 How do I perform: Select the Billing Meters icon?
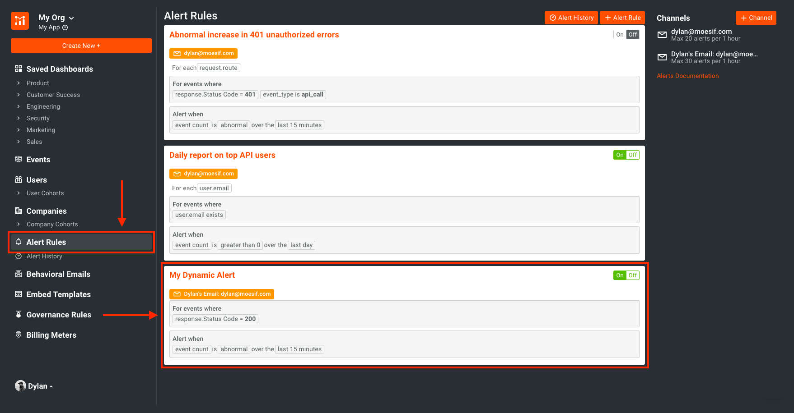(x=18, y=335)
